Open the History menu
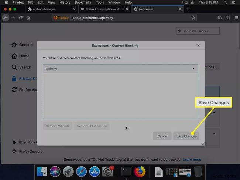240x180 pixels. 65,2
